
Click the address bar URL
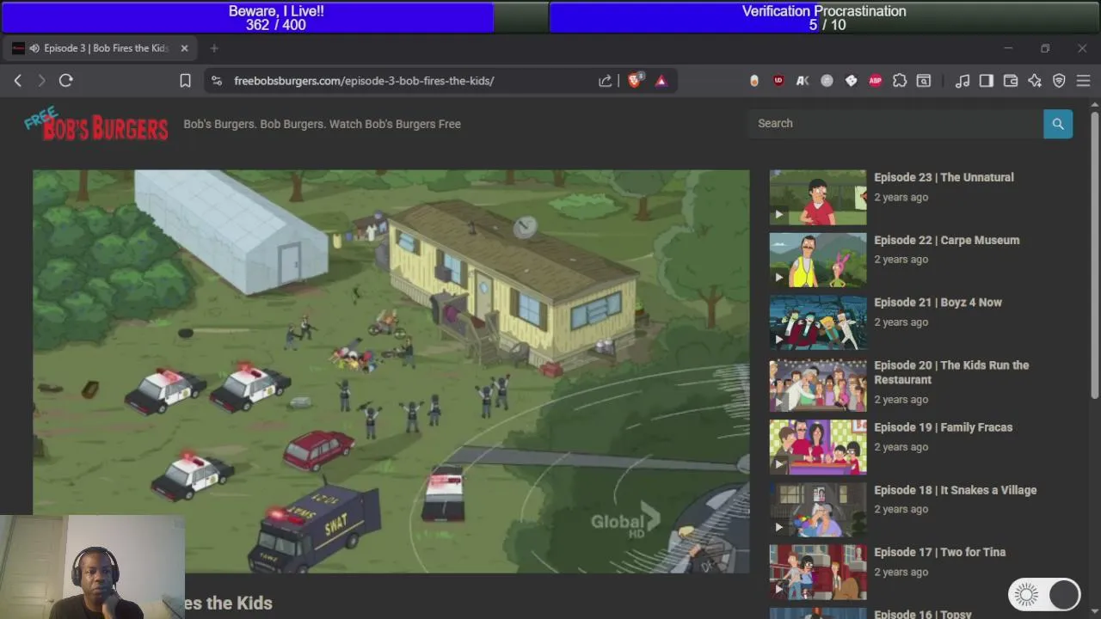[x=364, y=81]
